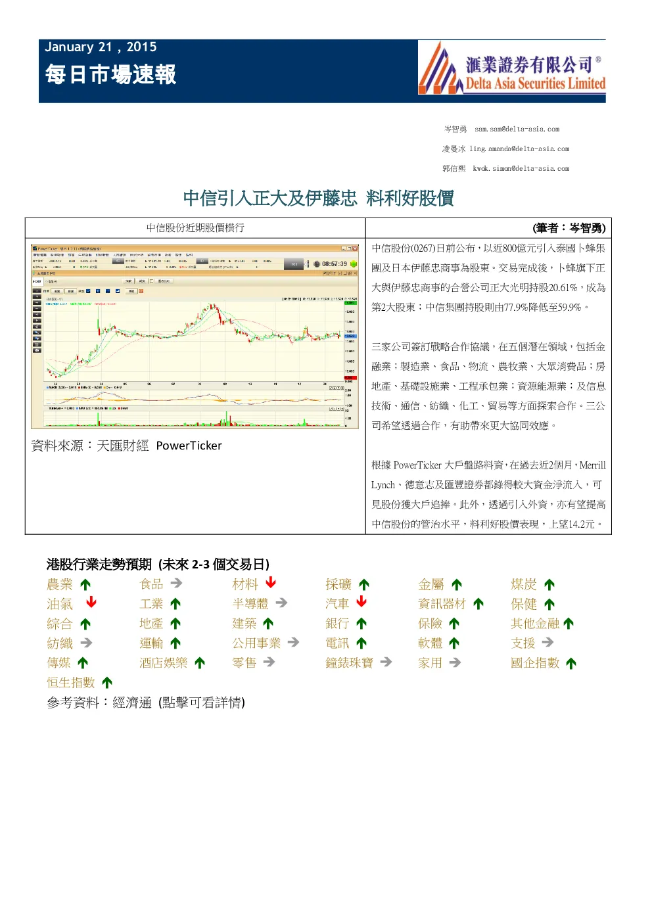Click the right arrow beside 鐘錶珠寶
652x922 pixels.
pos(386,662)
